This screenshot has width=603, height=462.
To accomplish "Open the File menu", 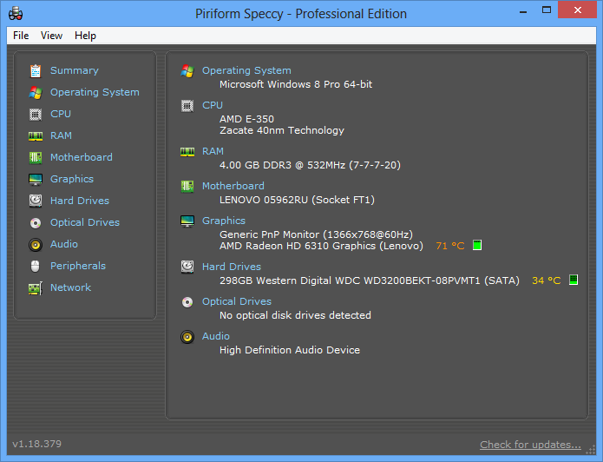I will [x=21, y=36].
